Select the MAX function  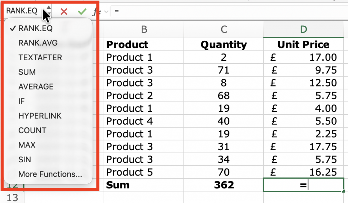click(x=27, y=145)
